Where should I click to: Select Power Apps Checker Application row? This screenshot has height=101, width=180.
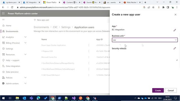53,45
